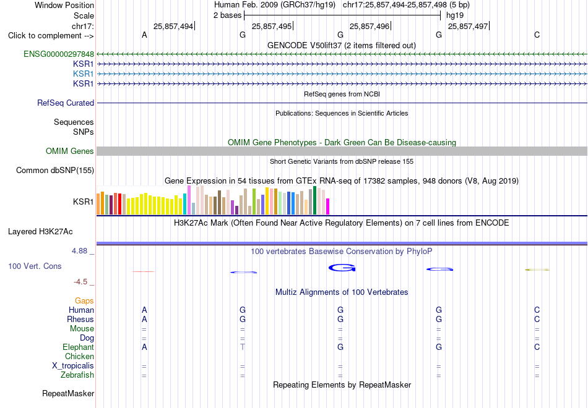Click the dark green bar in GTEx chart

(x=314, y=200)
